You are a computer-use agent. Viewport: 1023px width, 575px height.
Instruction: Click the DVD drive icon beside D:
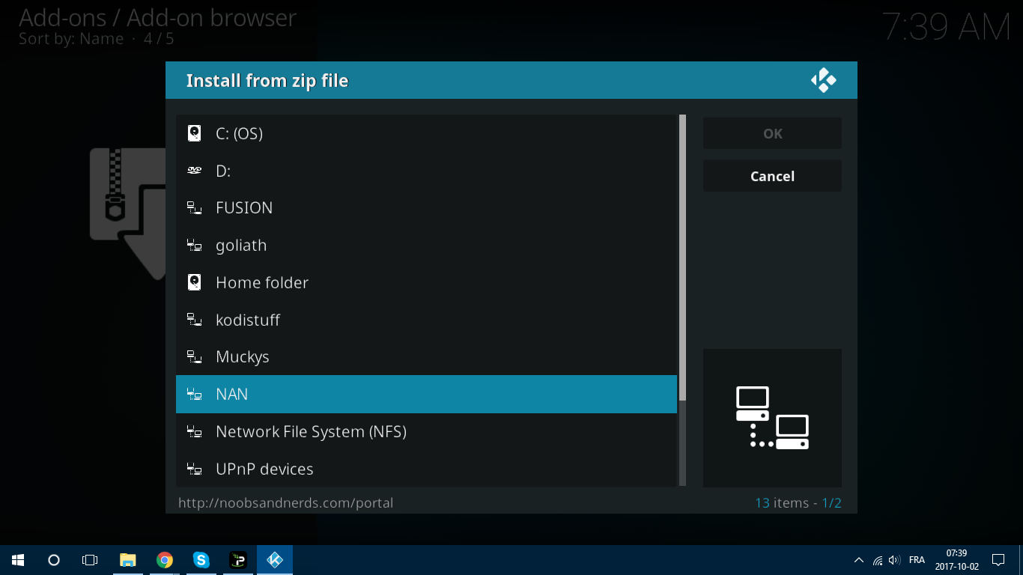[x=194, y=171]
